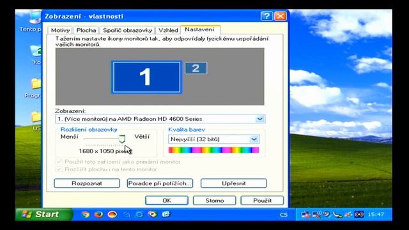Switch to the Motivy tab
The width and height of the screenshot is (409, 230).
60,30
